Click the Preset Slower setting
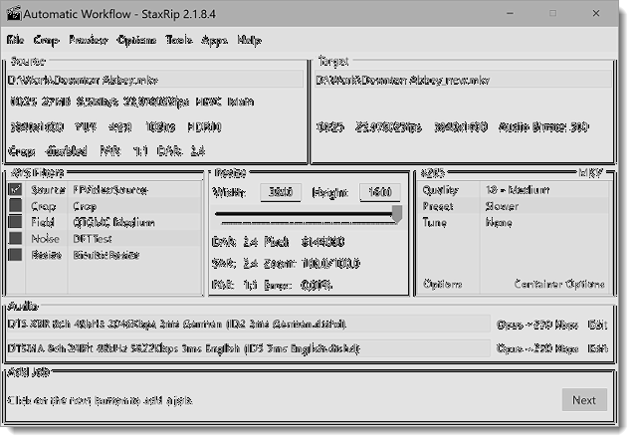Screen dimensions: 634x442 click(514, 206)
